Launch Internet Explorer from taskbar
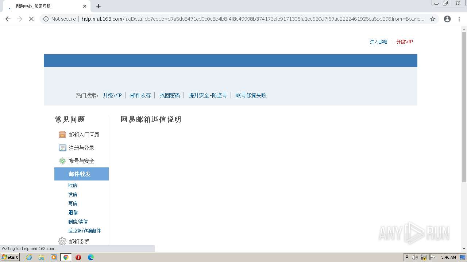 (29, 257)
